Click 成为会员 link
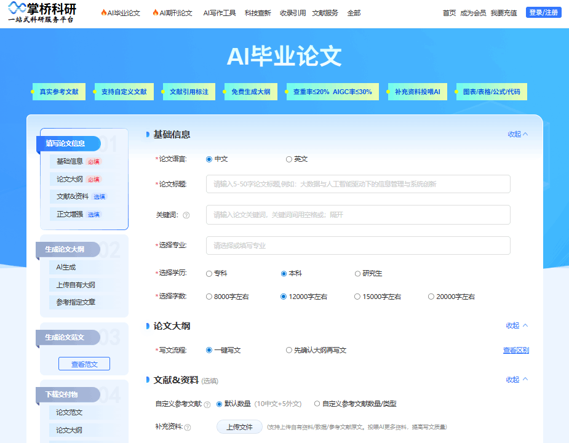This screenshot has width=569, height=443. [473, 13]
